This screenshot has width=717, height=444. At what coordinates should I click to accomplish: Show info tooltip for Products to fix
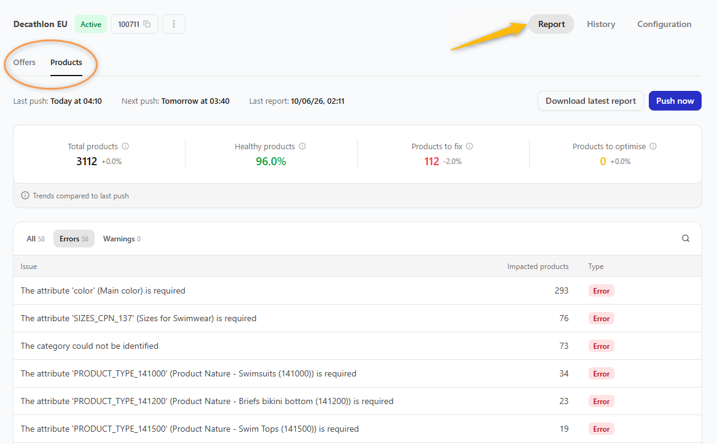click(469, 146)
